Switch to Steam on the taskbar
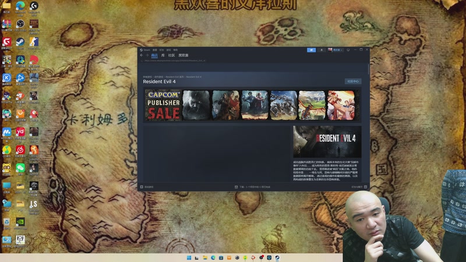The image size is (466, 262). click(x=277, y=257)
